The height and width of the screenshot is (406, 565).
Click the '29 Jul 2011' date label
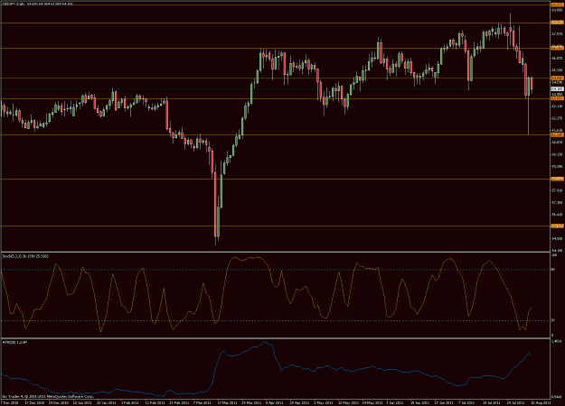click(516, 402)
